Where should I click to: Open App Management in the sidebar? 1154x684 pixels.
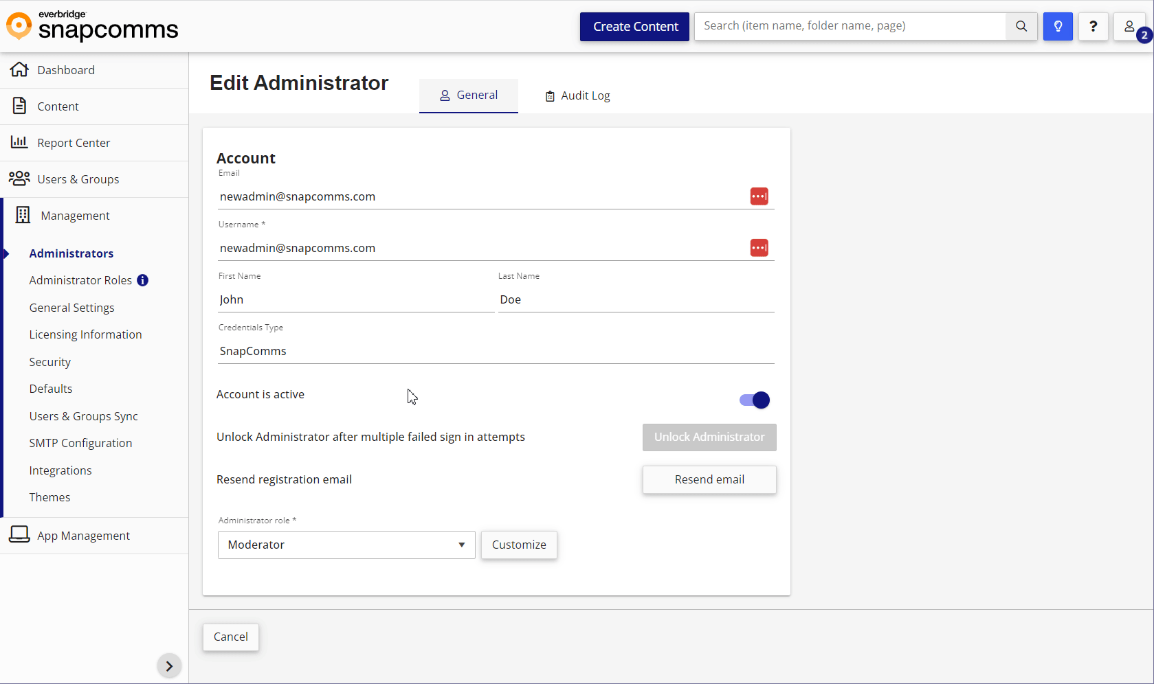click(94, 536)
